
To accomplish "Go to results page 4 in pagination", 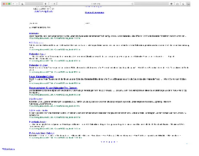I will 109,142.
